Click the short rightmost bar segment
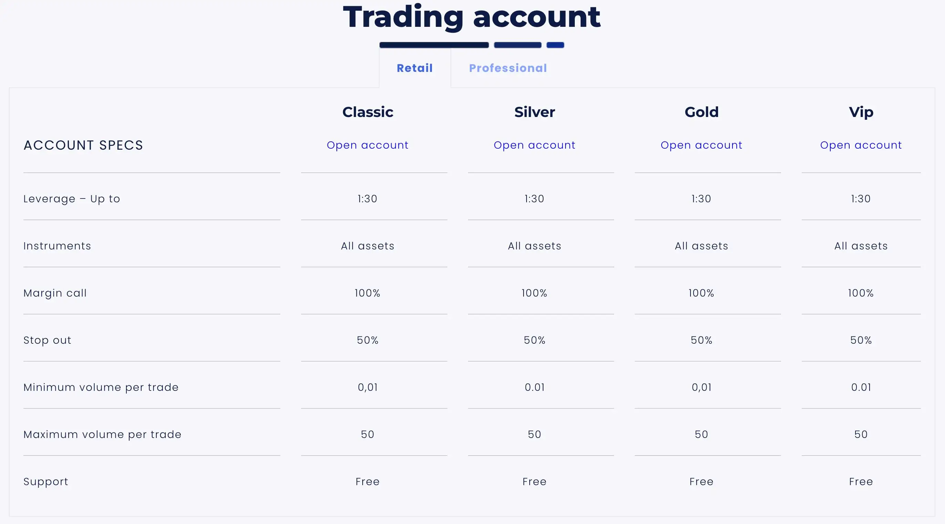This screenshot has height=524, width=945. (555, 45)
